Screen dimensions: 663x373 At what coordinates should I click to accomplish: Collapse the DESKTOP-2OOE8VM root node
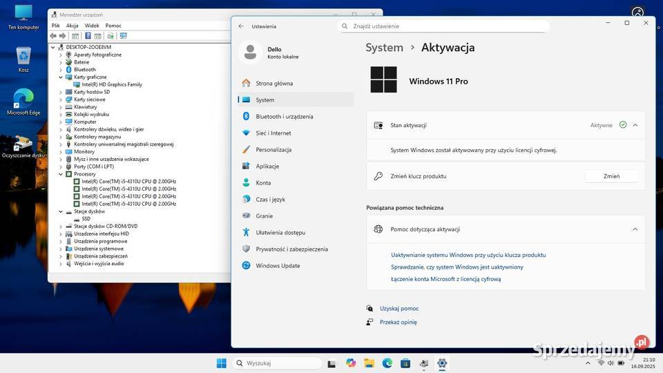[53, 48]
